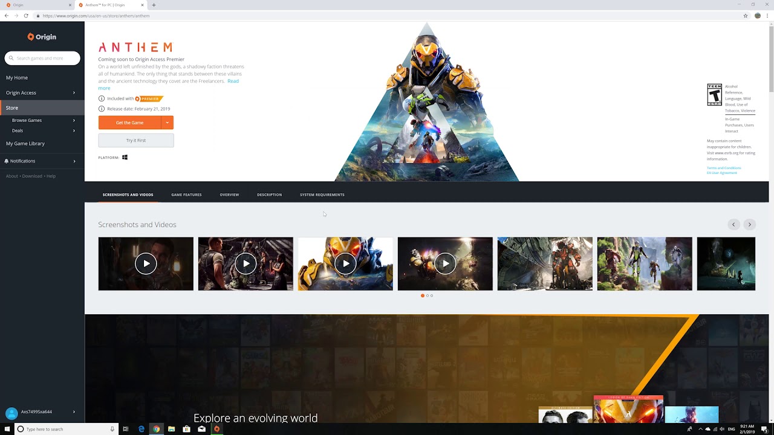Click the Origin logo in sidebar

point(42,37)
